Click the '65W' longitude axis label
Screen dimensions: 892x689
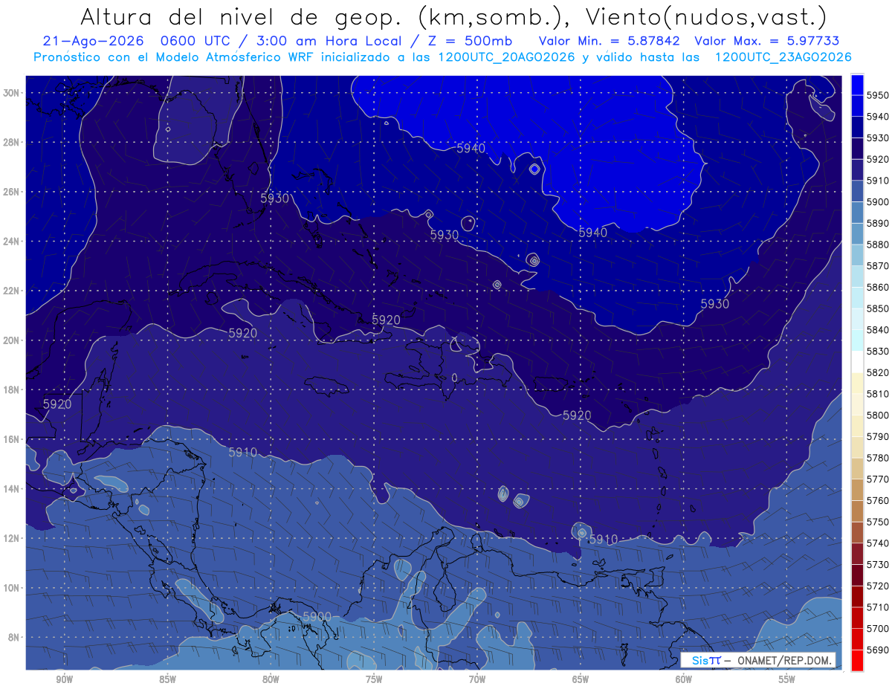pos(581,681)
